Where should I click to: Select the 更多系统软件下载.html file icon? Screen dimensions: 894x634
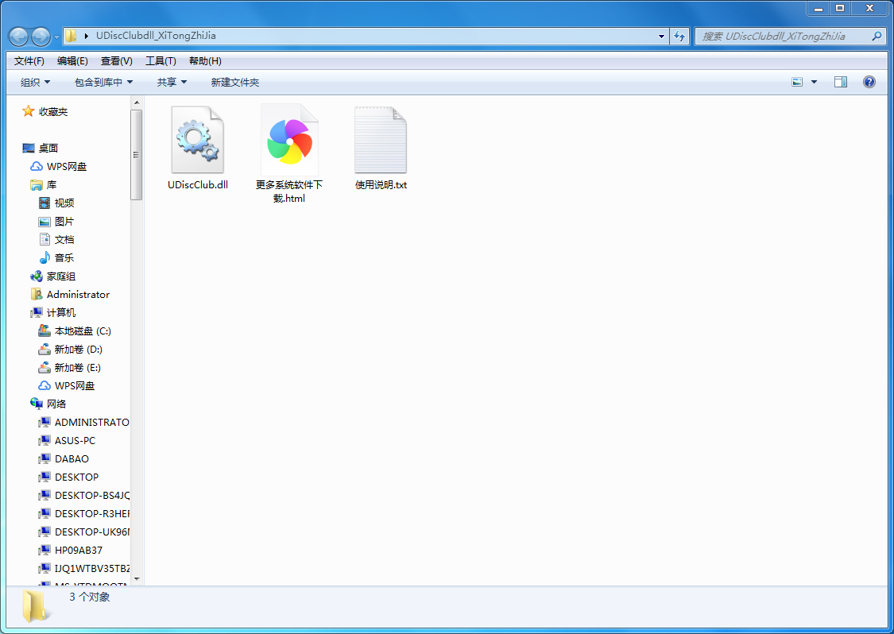pos(289,140)
